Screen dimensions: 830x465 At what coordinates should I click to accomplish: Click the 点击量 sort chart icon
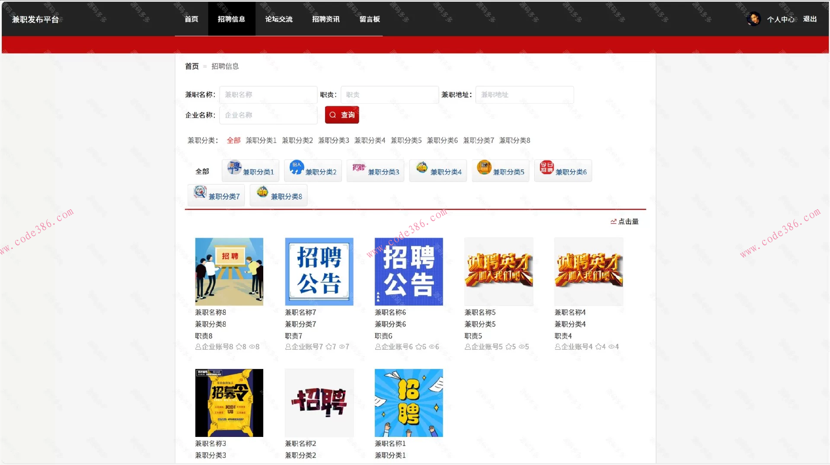pos(614,221)
